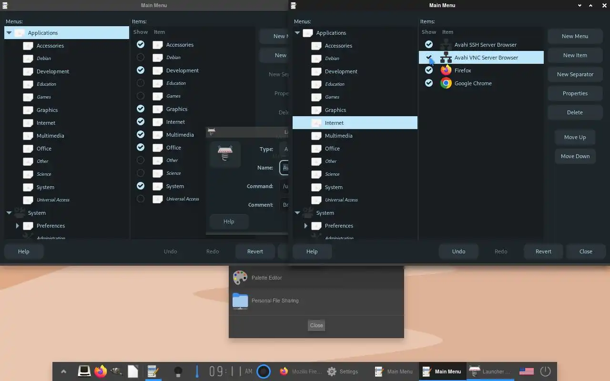Expand Preferences submenu in background window

tap(18, 226)
